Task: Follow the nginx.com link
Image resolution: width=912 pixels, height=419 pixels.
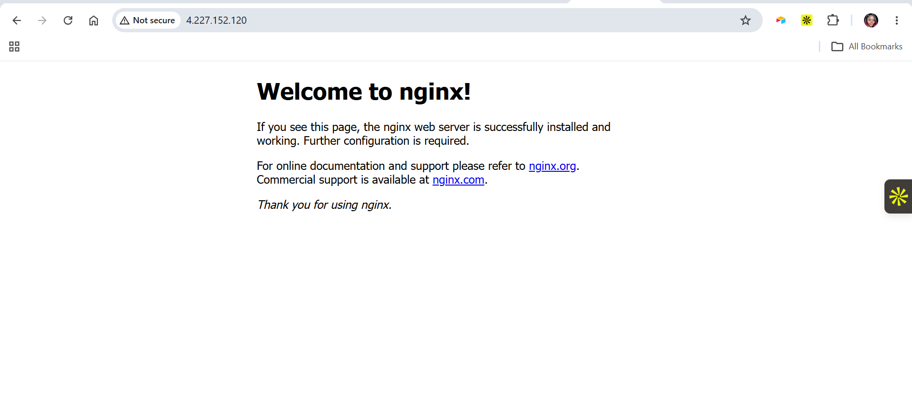Action: tap(458, 180)
